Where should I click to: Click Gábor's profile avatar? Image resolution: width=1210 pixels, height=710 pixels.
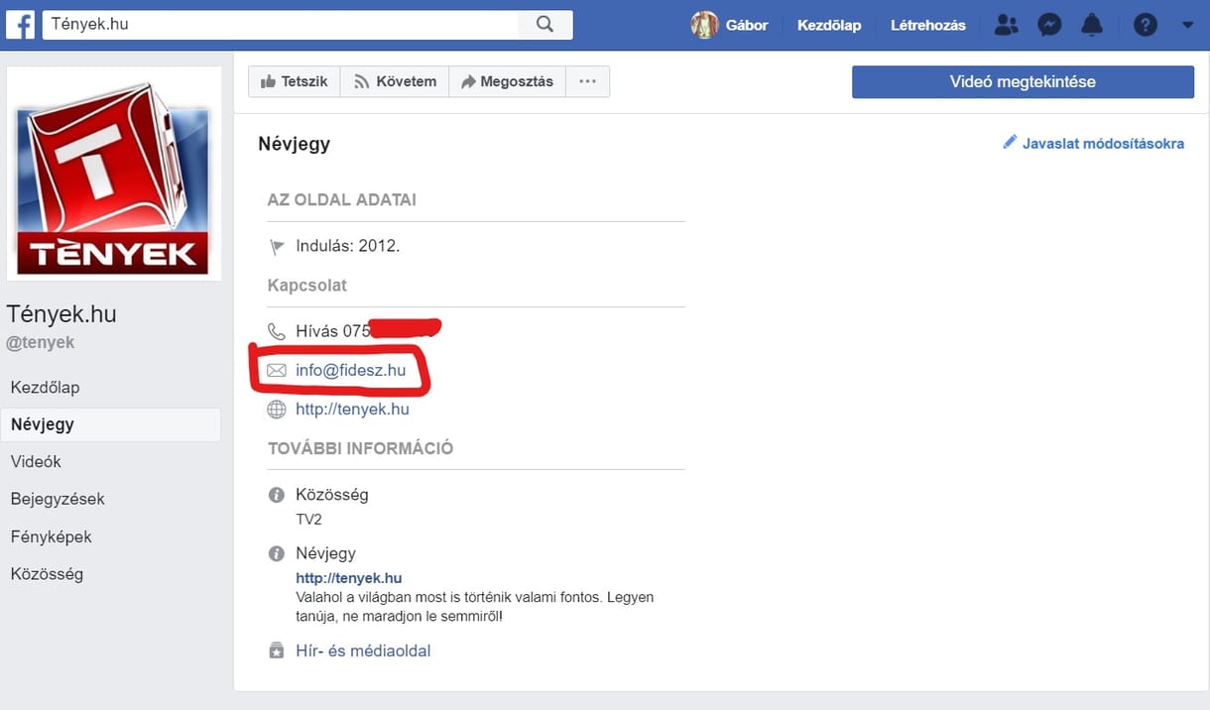tap(704, 25)
